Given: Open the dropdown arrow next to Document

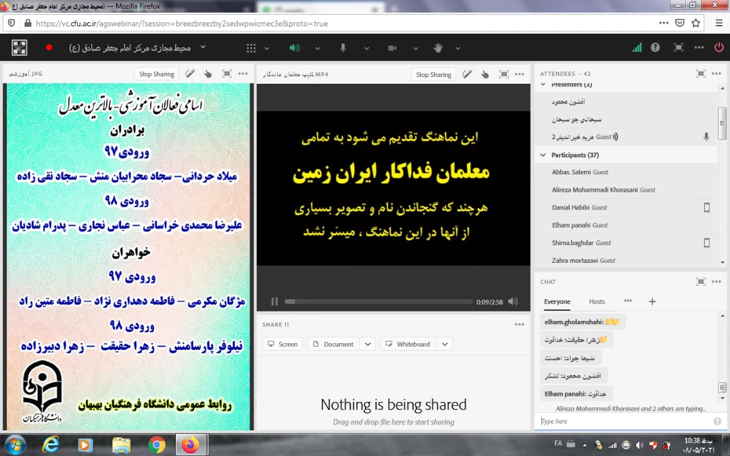Looking at the screenshot, I should coord(368,344).
